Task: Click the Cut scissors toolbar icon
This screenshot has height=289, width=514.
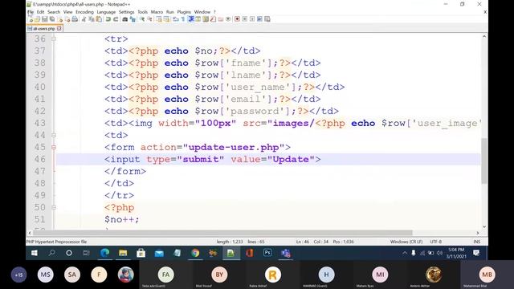Action: 84,19
